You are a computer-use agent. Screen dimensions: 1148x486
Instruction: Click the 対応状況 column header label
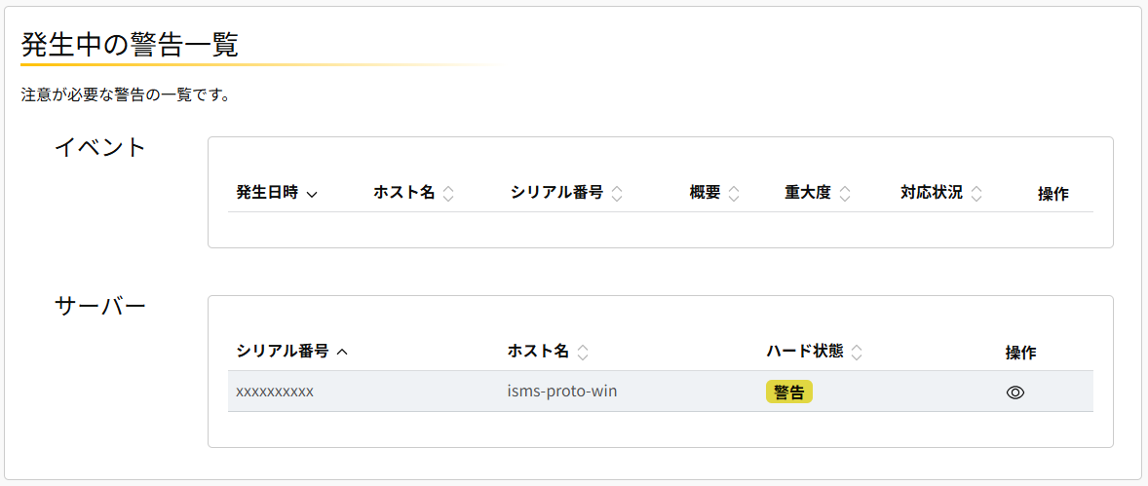click(x=931, y=193)
